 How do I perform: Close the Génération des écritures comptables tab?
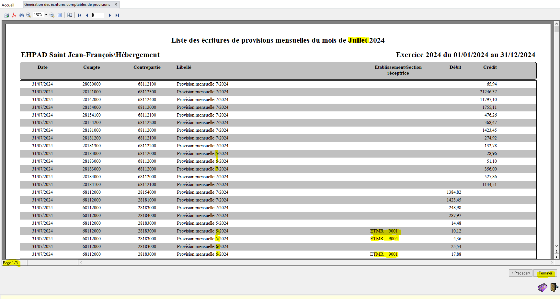coord(116,5)
